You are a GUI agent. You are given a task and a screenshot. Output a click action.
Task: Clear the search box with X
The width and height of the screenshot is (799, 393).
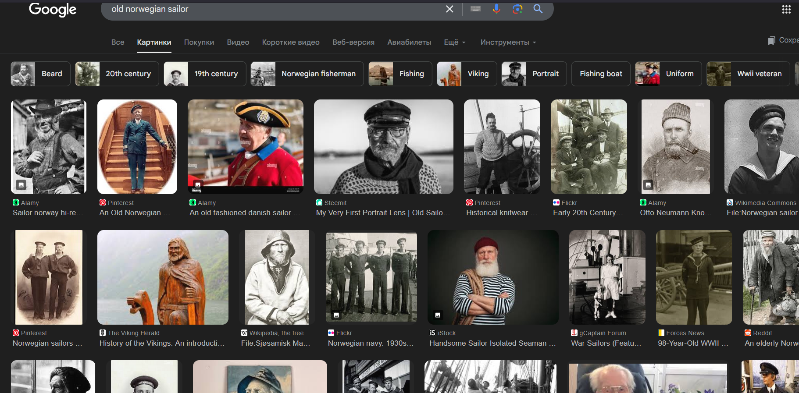pos(449,9)
